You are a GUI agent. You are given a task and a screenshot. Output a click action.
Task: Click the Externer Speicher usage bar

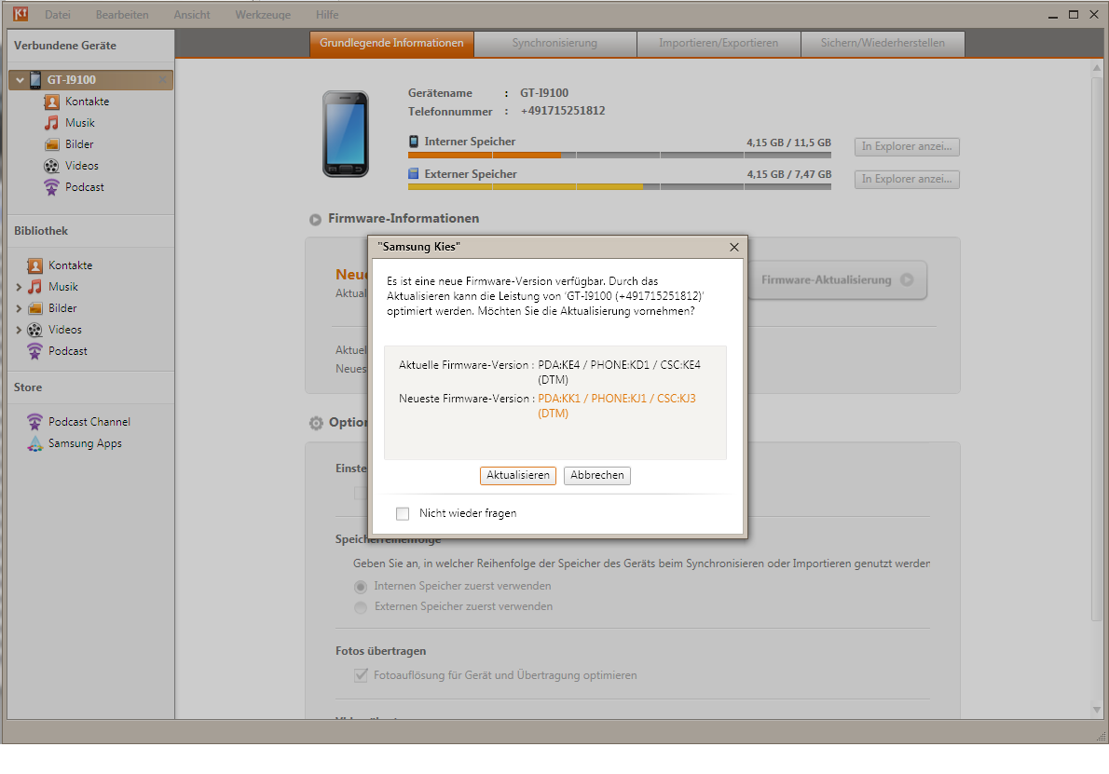pos(620,186)
